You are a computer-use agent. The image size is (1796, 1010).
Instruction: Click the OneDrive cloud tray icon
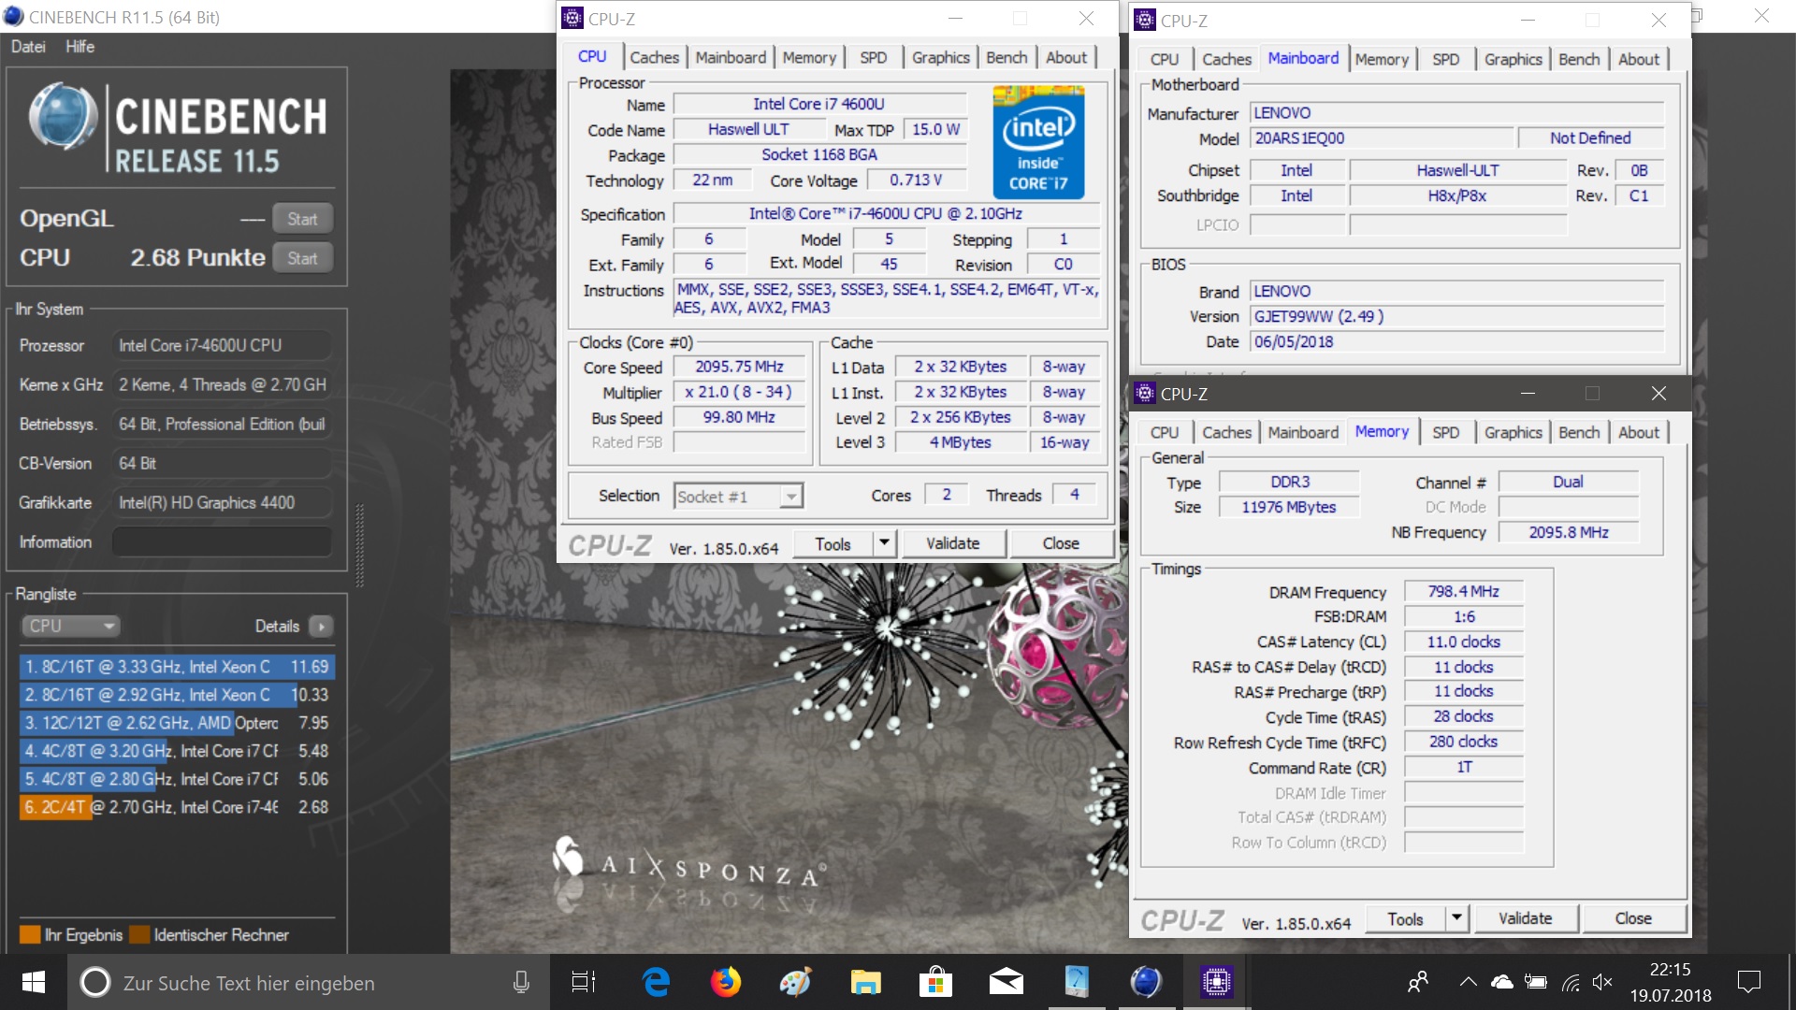pyautogui.click(x=1502, y=982)
